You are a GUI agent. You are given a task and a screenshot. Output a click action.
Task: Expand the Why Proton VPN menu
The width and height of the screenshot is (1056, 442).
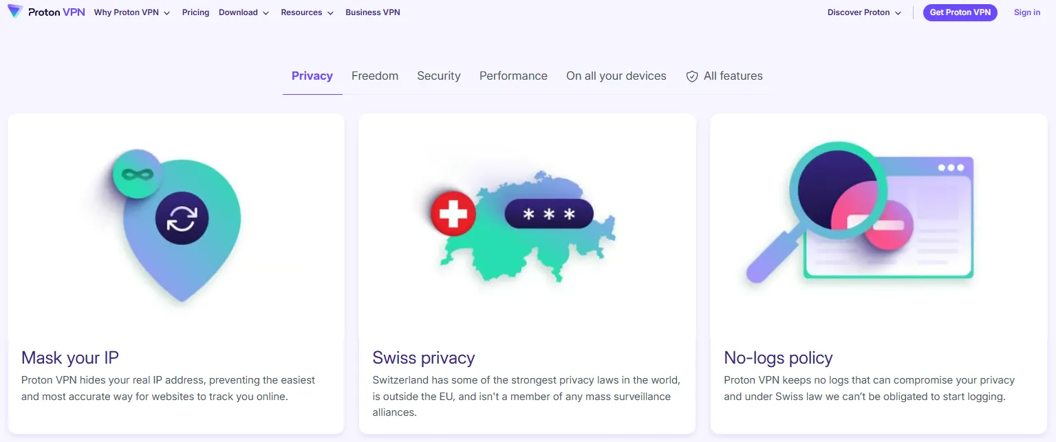(x=132, y=12)
